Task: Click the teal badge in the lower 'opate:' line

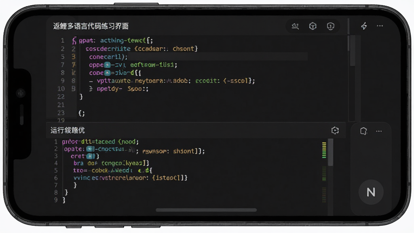Action: coord(90,149)
